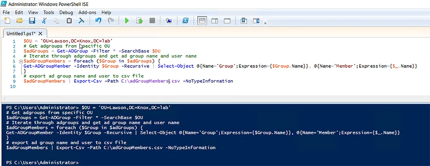
Task: Click the last console prompt PS C:\Users\Administrator>
Action: coord(42,163)
